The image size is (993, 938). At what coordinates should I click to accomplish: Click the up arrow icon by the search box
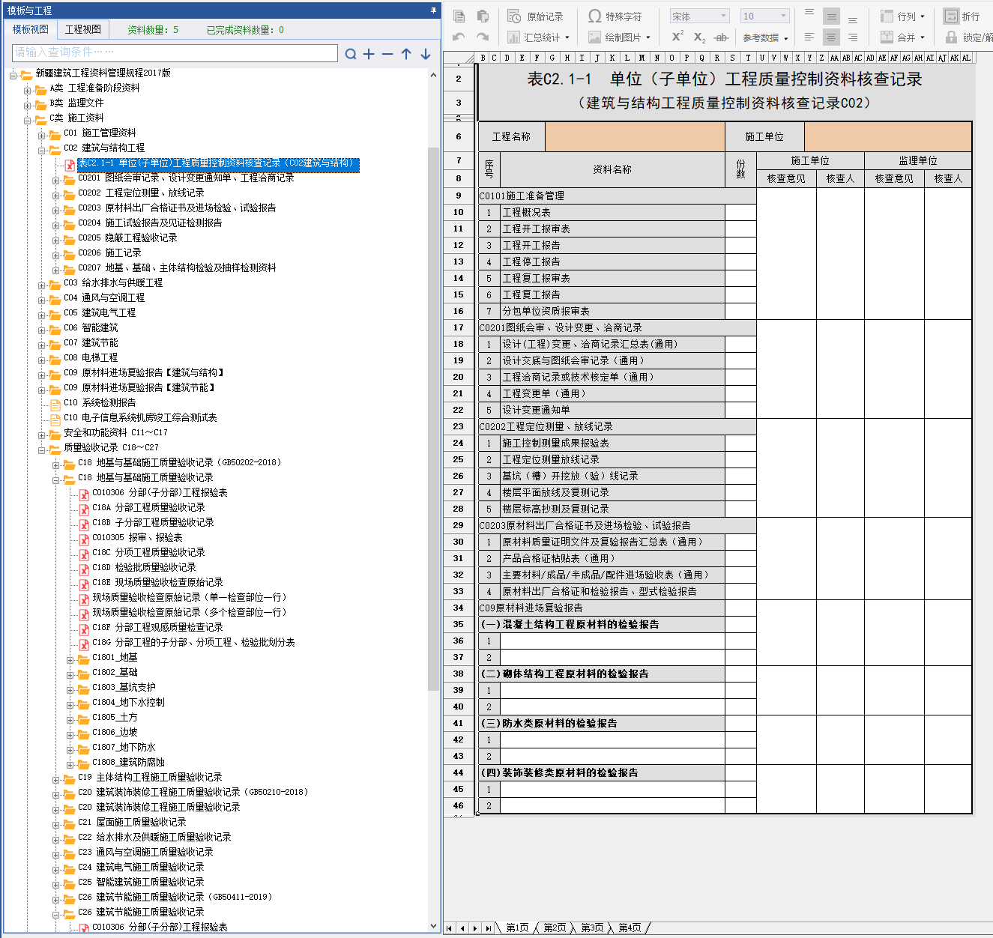coord(406,54)
